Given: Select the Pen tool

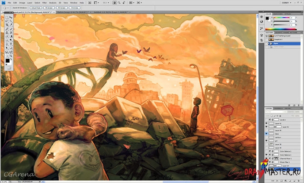Looking at the screenshot, I should 6,44.
